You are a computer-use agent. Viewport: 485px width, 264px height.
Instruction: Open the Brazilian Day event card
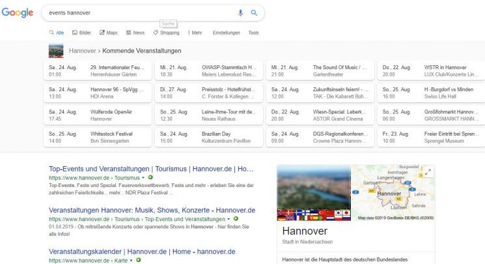pyautogui.click(x=209, y=138)
